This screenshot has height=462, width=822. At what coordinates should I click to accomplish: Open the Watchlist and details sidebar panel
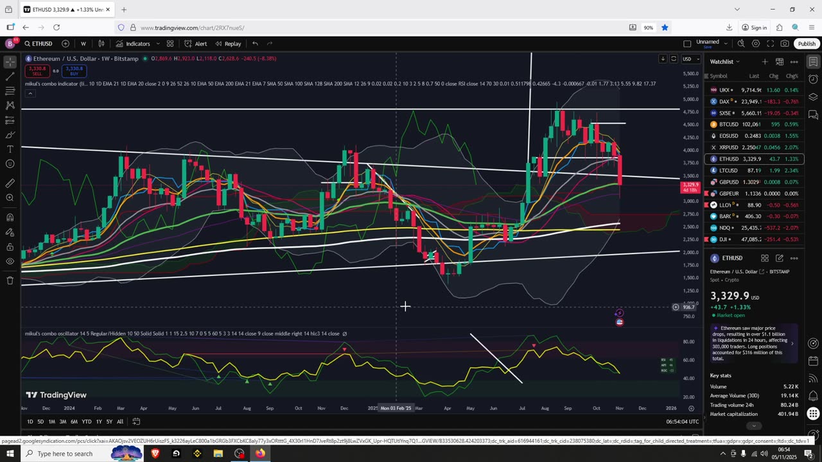(x=813, y=62)
